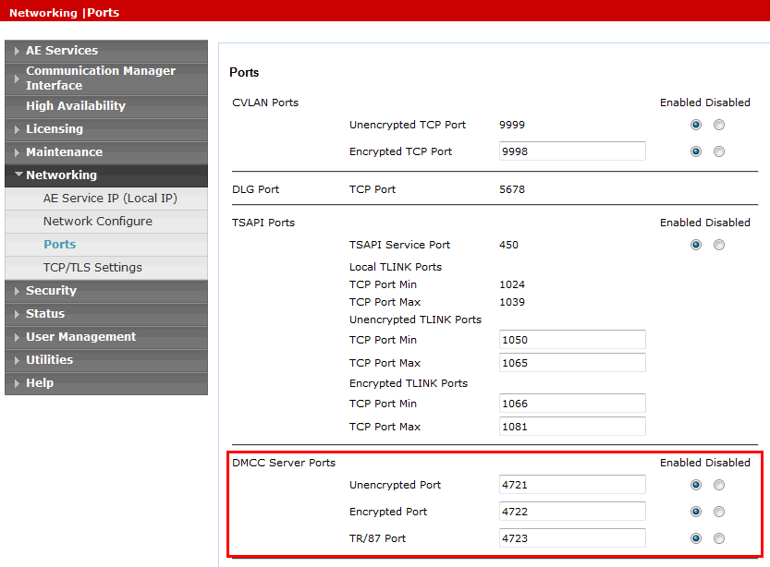The image size is (770, 567).
Task: Click the TR/87 Port field 4723
Action: 572,538
